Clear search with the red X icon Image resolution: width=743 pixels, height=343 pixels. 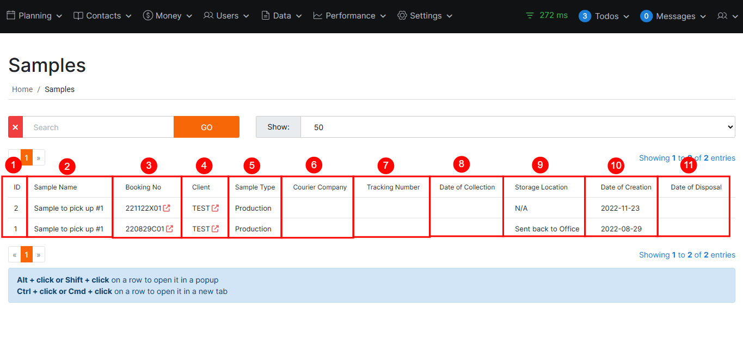click(x=15, y=127)
